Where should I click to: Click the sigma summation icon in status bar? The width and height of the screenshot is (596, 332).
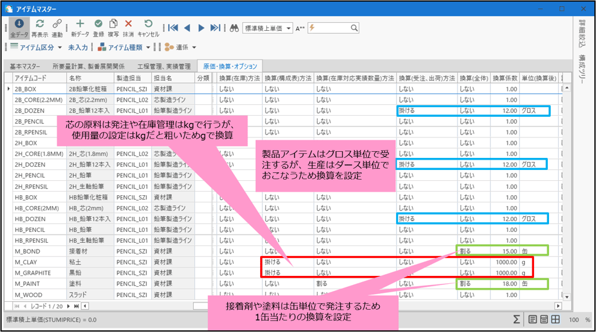tap(517, 319)
